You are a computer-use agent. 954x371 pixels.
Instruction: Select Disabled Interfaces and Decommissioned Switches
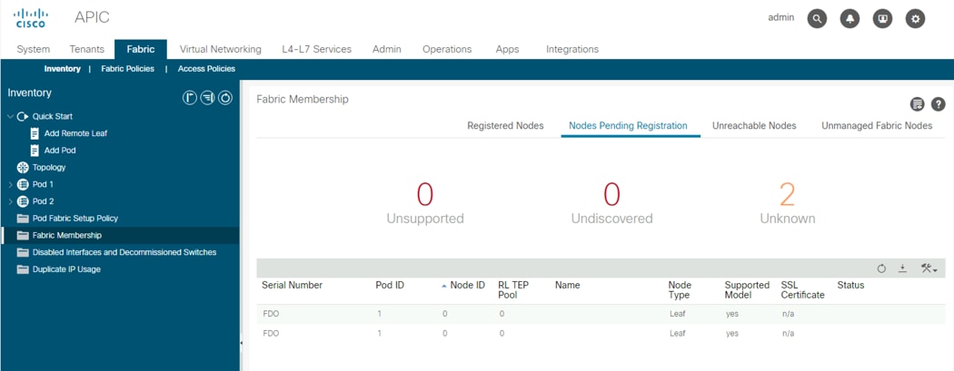pyautogui.click(x=124, y=252)
